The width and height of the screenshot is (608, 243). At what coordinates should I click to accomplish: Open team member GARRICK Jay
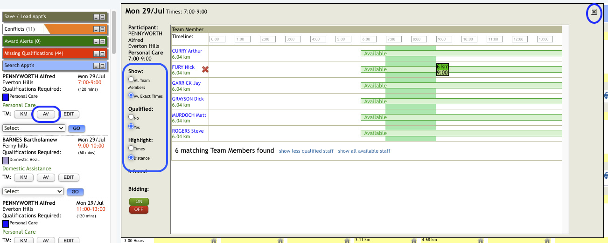186,83
